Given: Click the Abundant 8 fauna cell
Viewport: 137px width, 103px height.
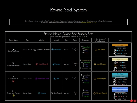Looking at the screenshot, I should pyautogui.click(x=75, y=64).
